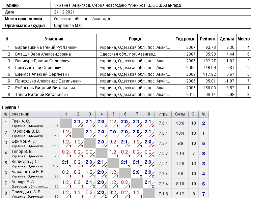The image size is (253, 200).
Task: Click the Место проведения label
Action: point(23,19)
